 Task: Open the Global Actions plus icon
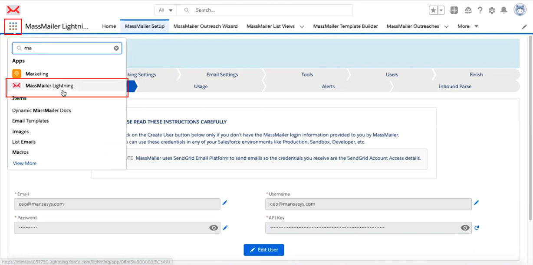click(x=454, y=10)
